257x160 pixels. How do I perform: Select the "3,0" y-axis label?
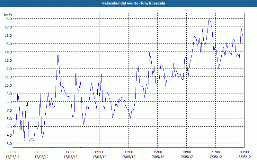coord(9,144)
